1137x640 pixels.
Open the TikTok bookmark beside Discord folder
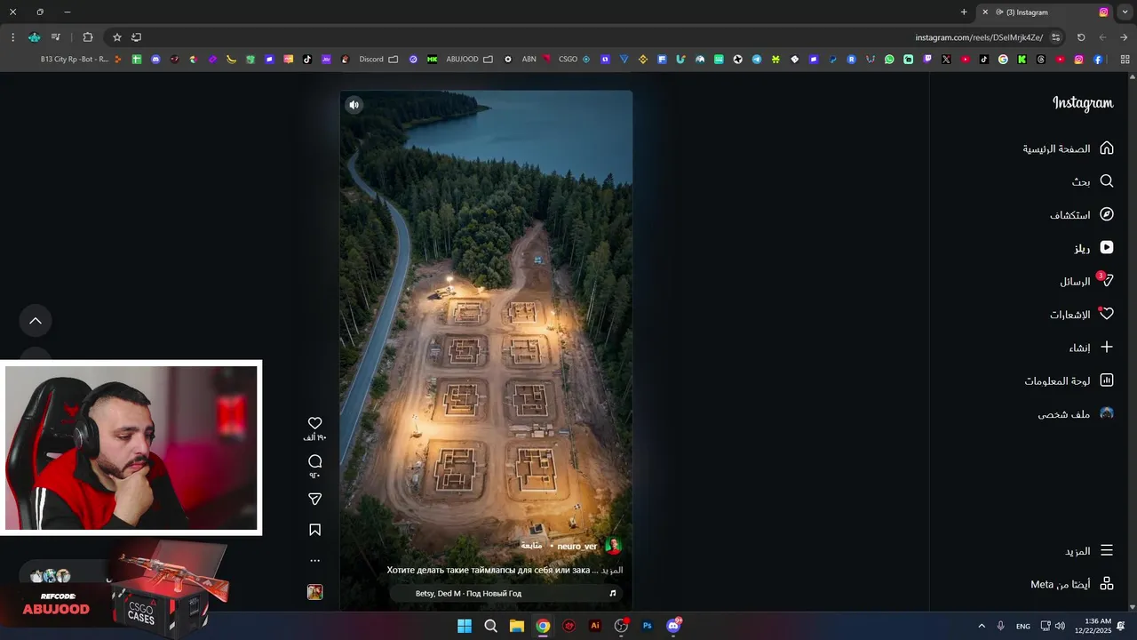[307, 60]
